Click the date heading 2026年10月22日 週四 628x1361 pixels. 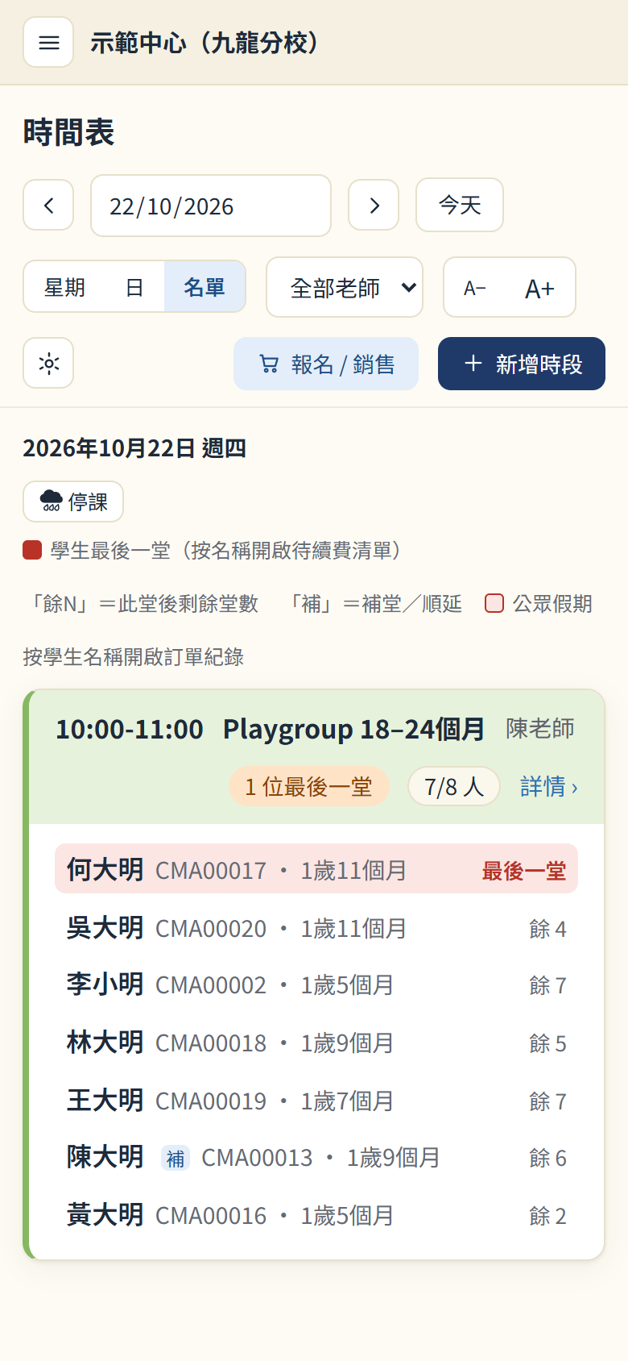(x=134, y=448)
